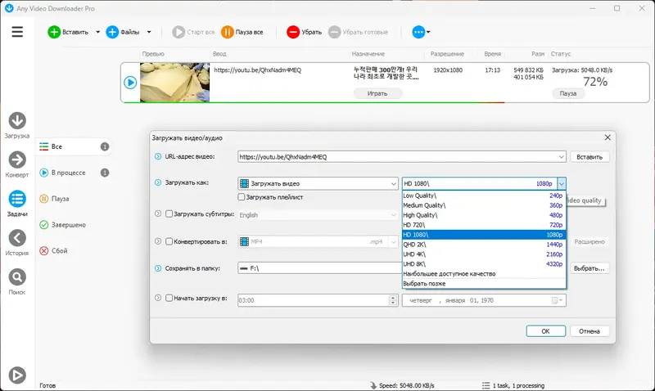Open the English subtitles language dropdown
Screen dimensions: 655x391
click(318, 215)
